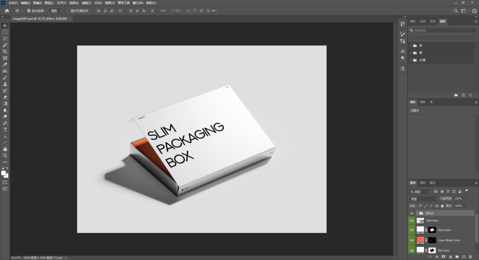Expand the 草 pattern folder
Image resolution: width=479 pixels, height=260 pixels.
pyautogui.click(x=411, y=53)
